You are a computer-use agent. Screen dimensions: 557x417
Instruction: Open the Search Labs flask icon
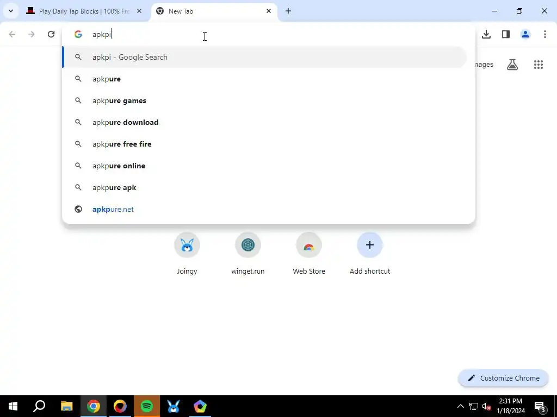[x=512, y=65]
